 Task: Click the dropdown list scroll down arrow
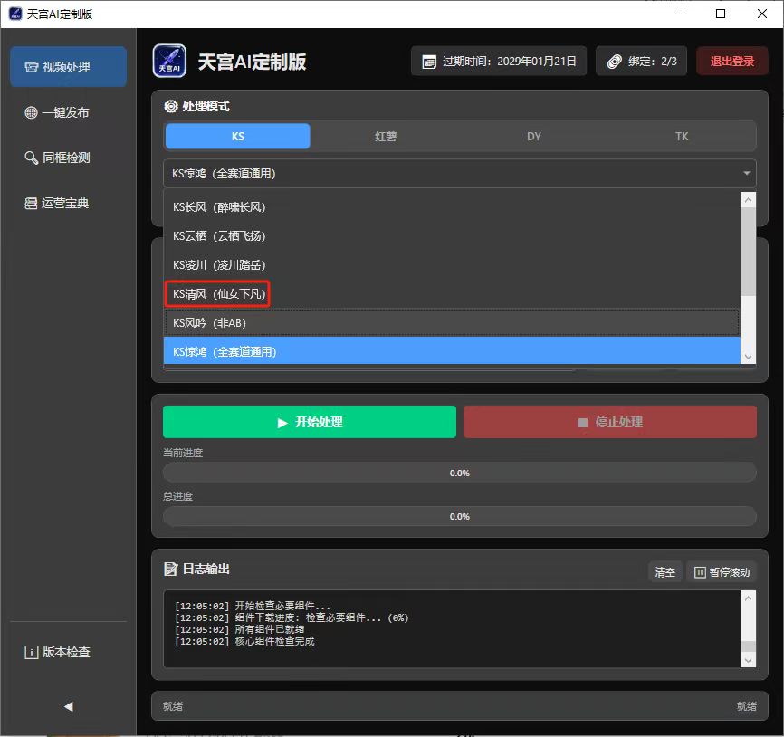[748, 357]
